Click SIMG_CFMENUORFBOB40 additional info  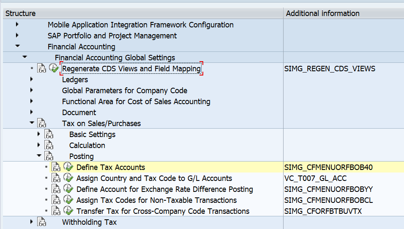(x=328, y=167)
